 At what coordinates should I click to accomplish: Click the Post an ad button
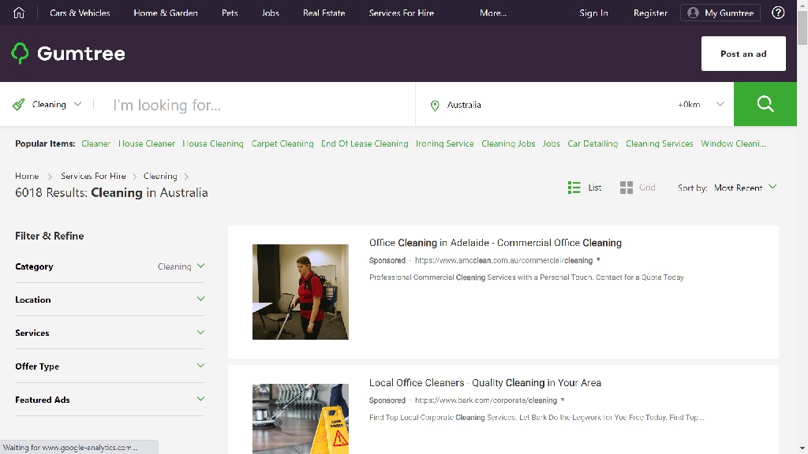[743, 54]
